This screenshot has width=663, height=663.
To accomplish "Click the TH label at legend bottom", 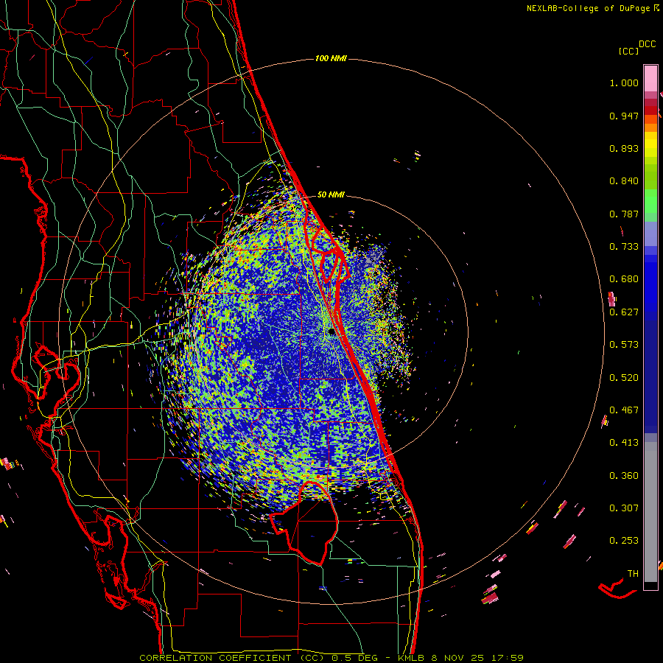I will tap(633, 574).
